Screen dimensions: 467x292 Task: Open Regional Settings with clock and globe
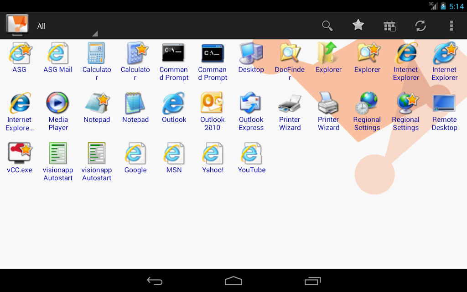pyautogui.click(x=367, y=112)
